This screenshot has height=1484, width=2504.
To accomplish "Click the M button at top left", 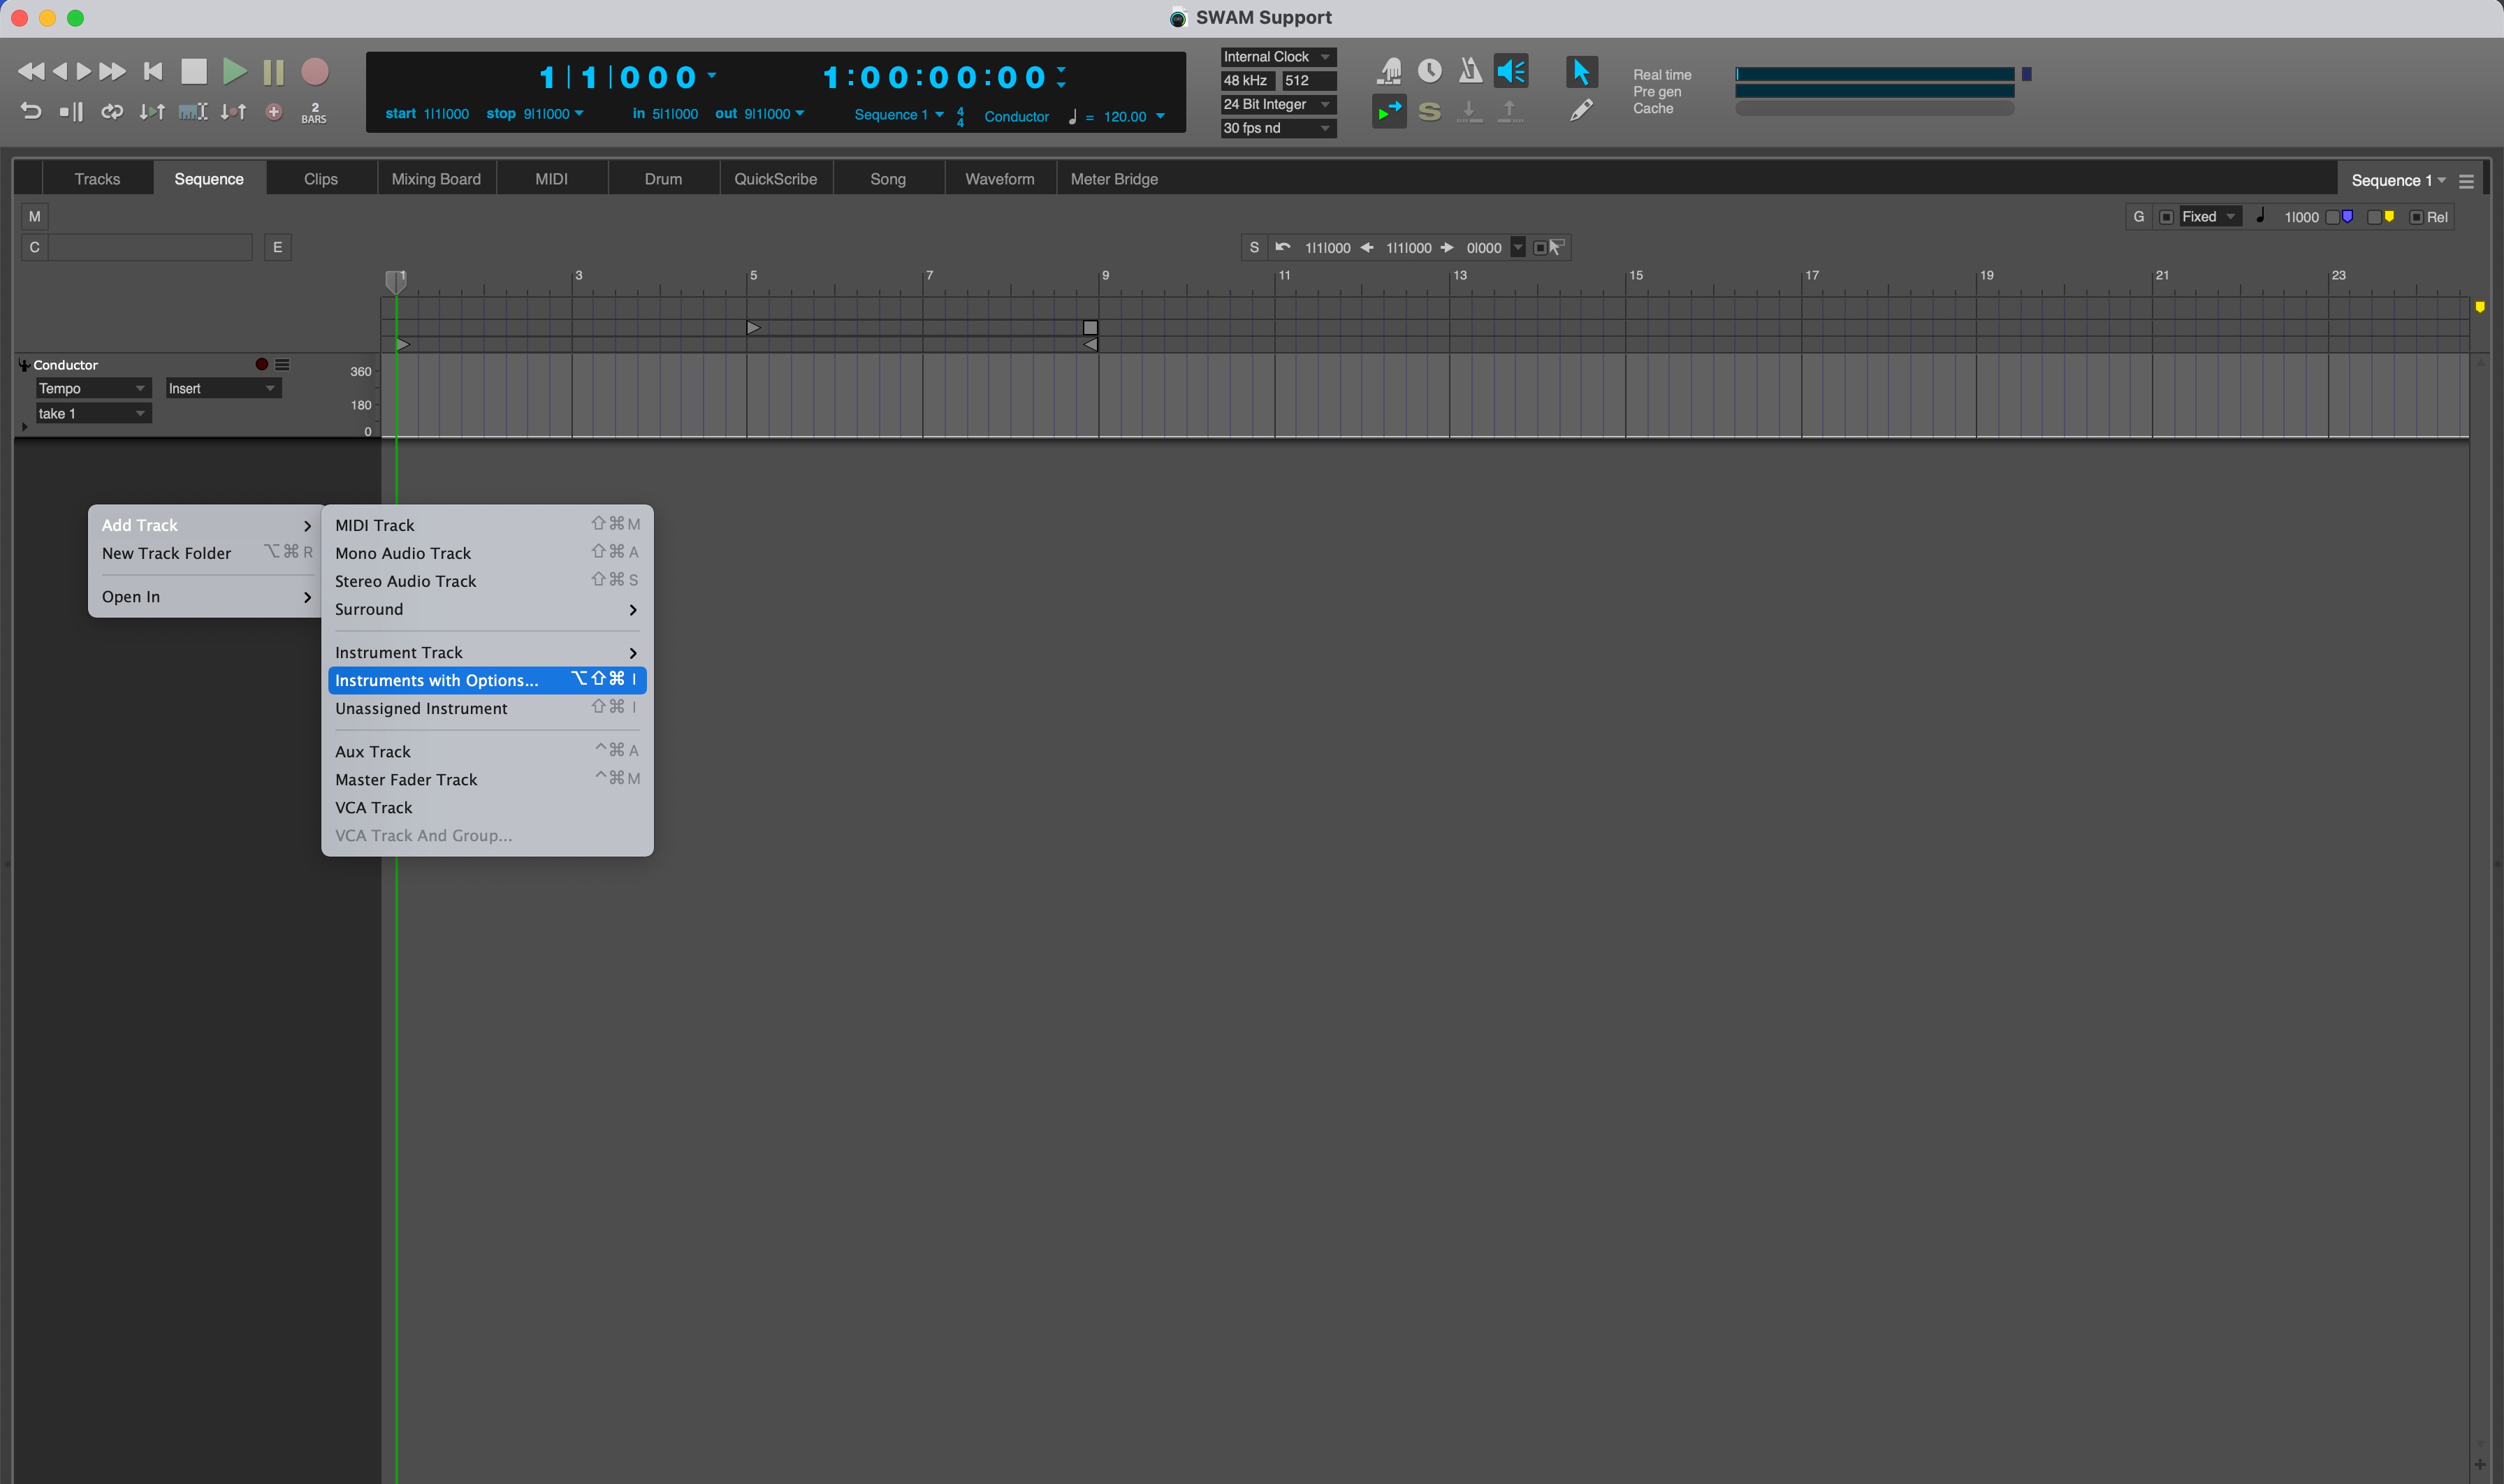I will pos(35,216).
